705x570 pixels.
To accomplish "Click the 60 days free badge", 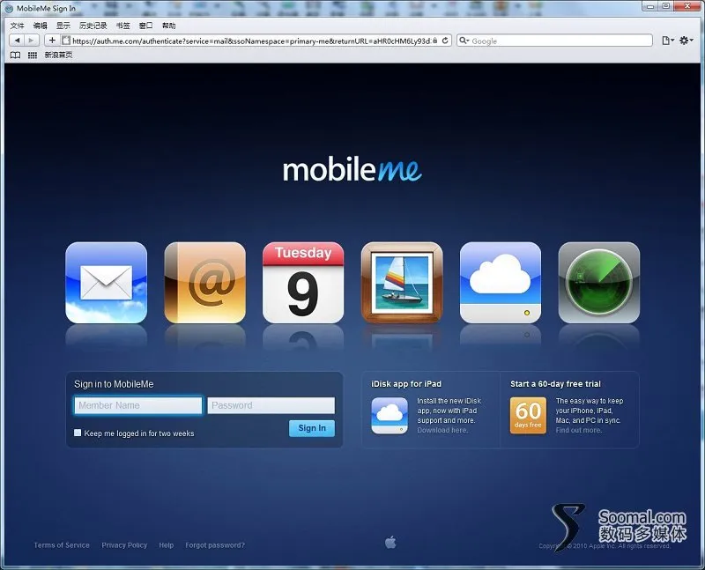I will coord(528,415).
